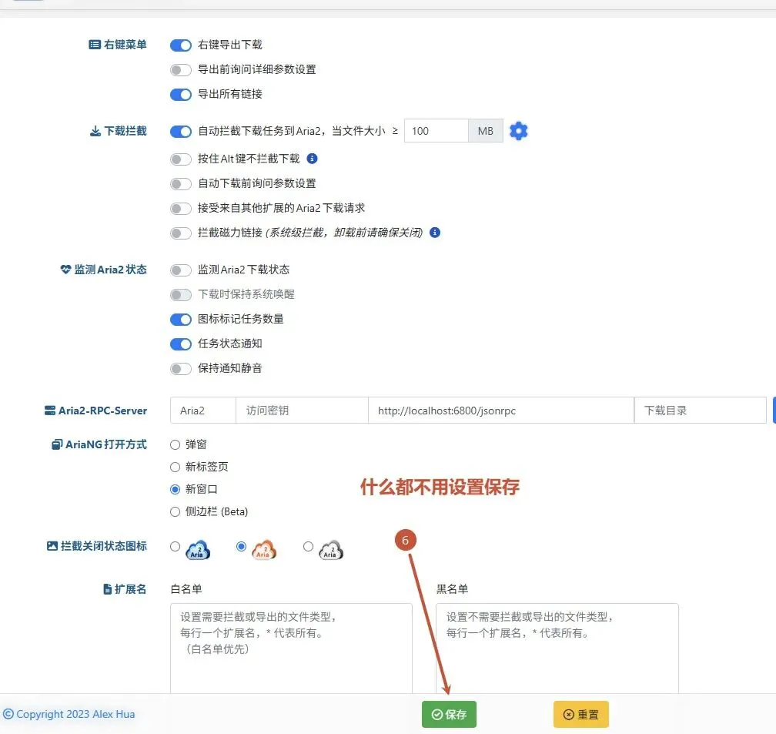This screenshot has width=776, height=734.
Task: Select 侧边栏 (Beta) radio button
Action: [x=175, y=511]
